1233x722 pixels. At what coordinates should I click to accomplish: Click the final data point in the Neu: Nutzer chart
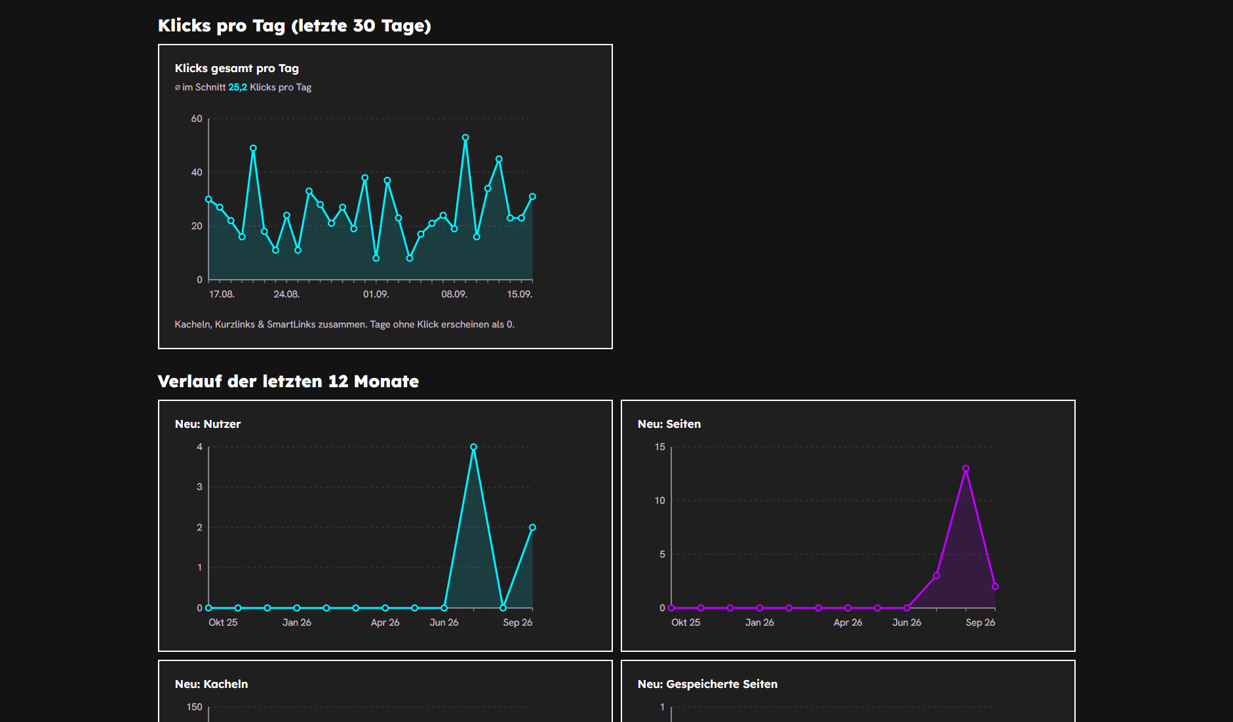532,527
